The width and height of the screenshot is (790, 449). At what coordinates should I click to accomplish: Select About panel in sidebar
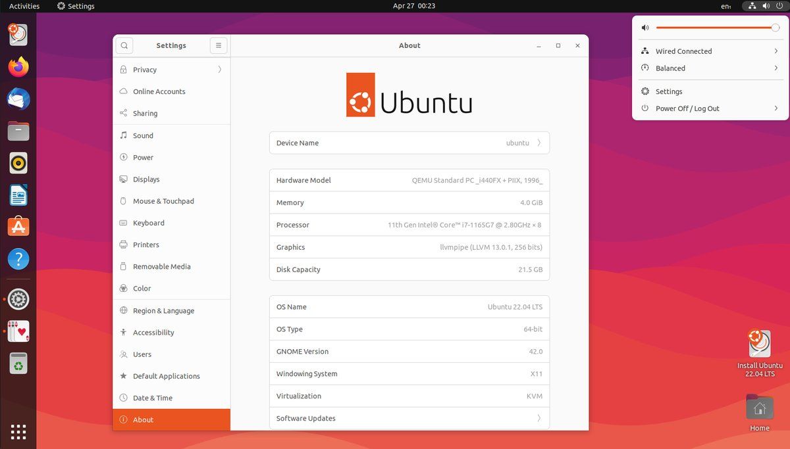tap(172, 419)
